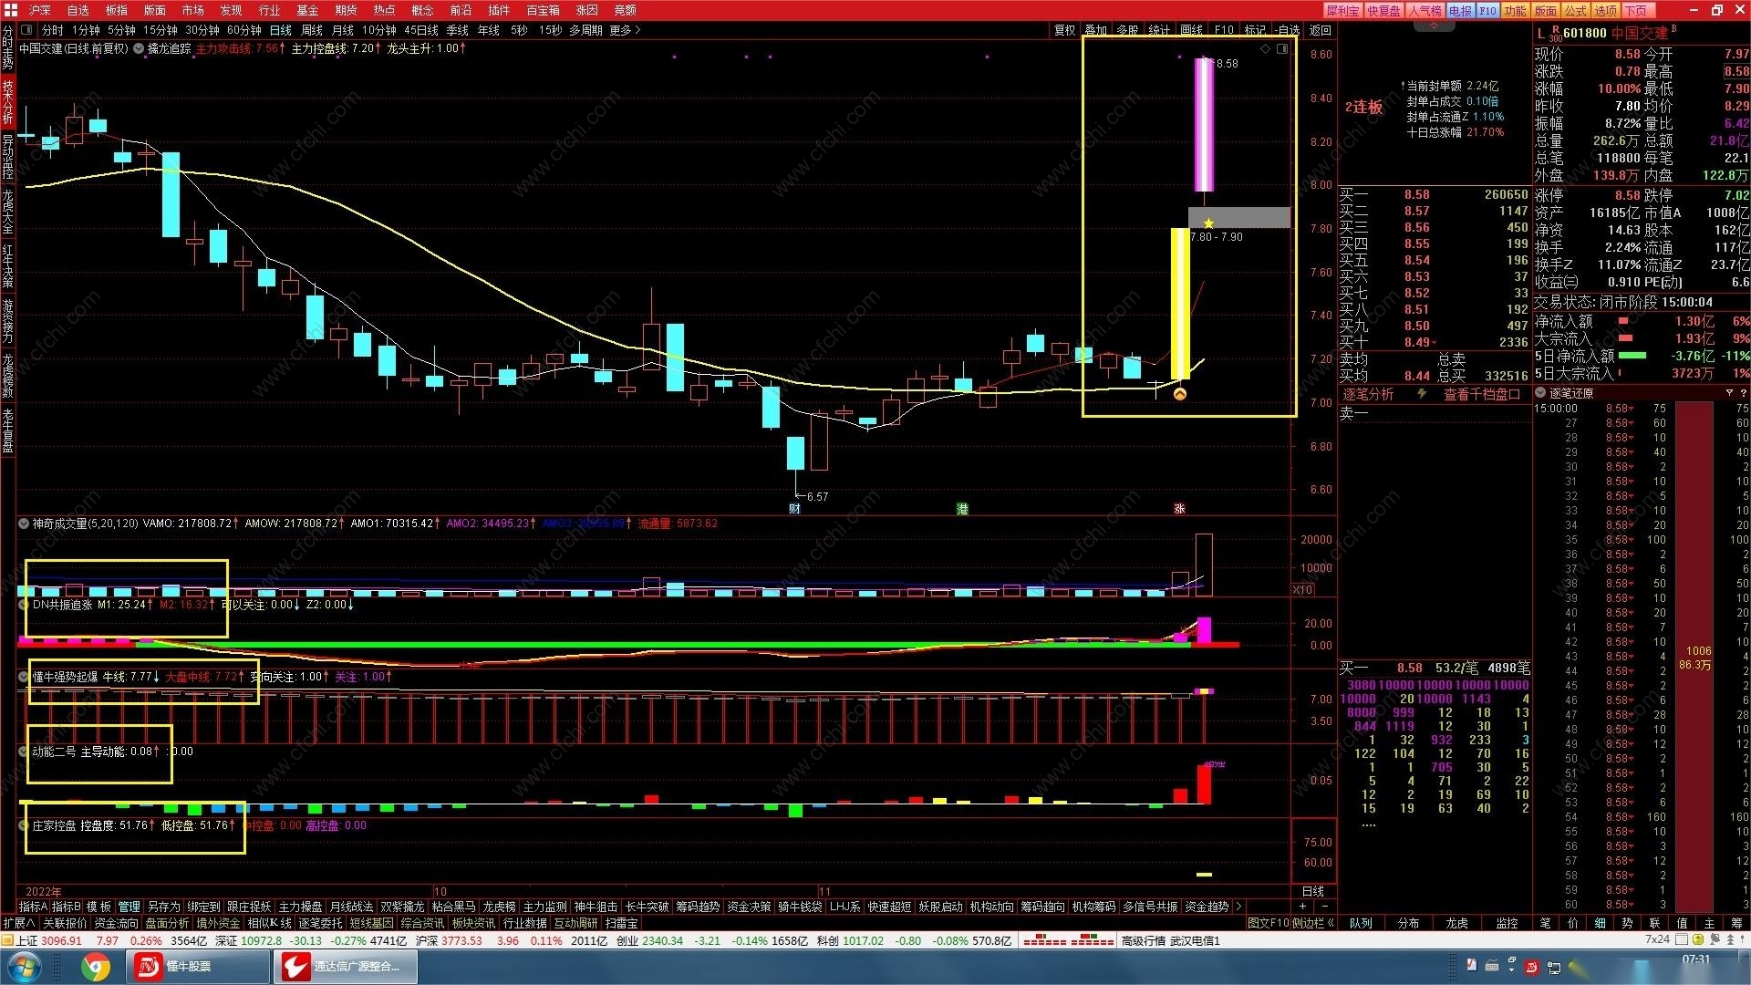
Task: Click the filter funnel icon in 逐笔还原 header
Action: pos(1729,393)
